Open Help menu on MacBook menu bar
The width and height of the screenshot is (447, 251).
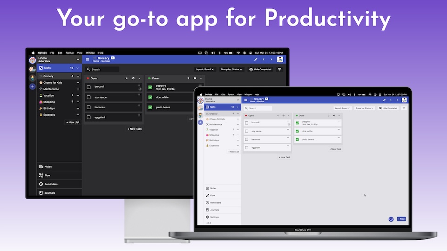[257, 94]
